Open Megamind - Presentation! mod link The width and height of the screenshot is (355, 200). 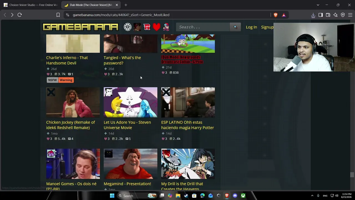tap(127, 184)
